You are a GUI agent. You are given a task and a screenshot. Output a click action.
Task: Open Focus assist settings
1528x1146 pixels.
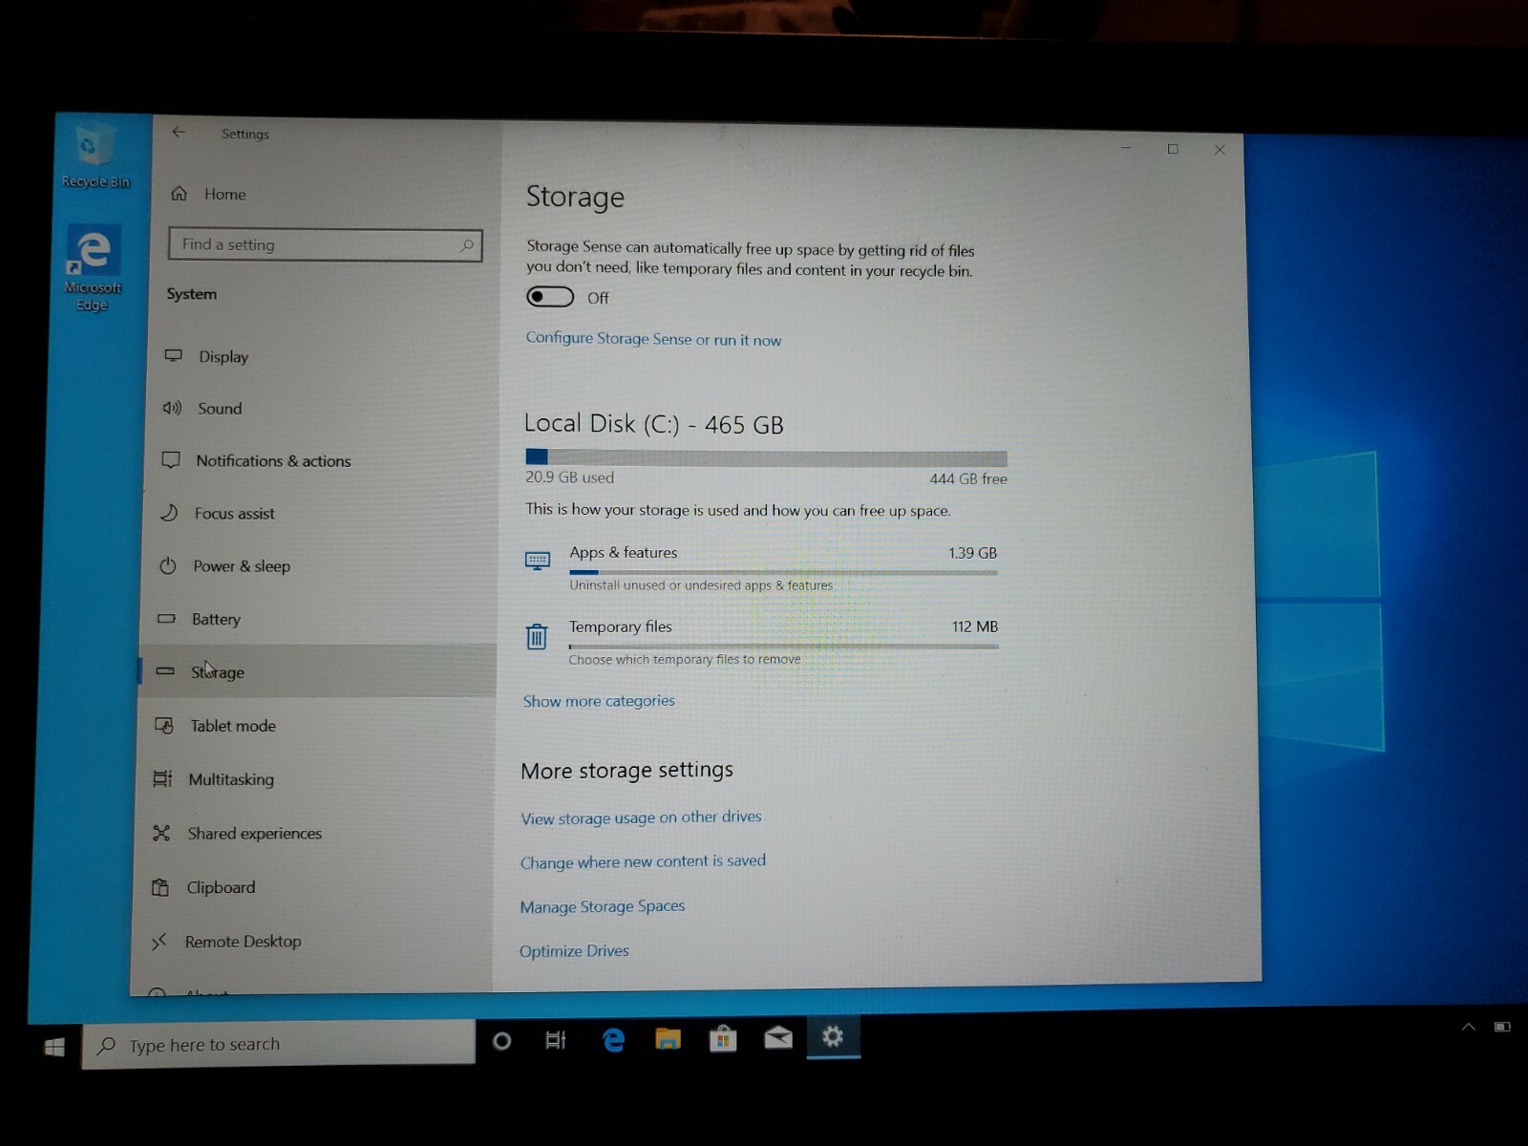click(234, 514)
